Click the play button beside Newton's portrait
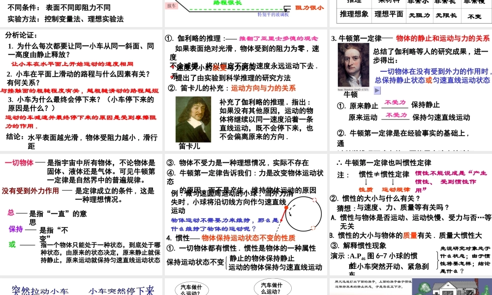This screenshot has width=492, height=295. click(x=377, y=90)
